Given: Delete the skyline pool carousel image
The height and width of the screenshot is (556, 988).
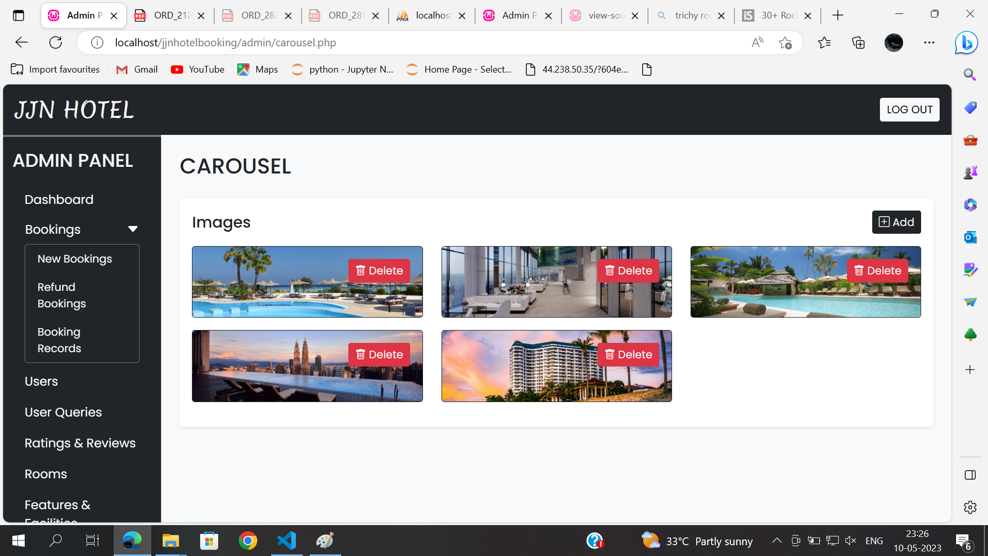Looking at the screenshot, I should [x=379, y=354].
